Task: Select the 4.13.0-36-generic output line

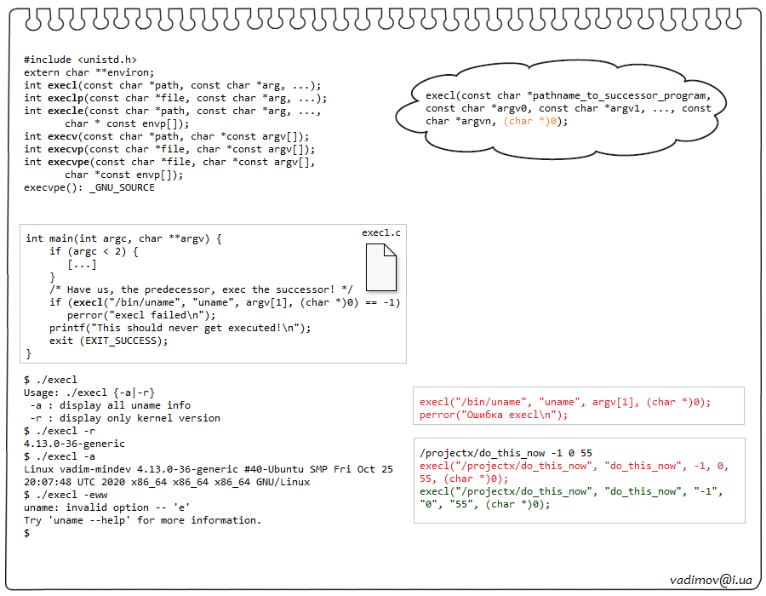Action: tap(74, 444)
